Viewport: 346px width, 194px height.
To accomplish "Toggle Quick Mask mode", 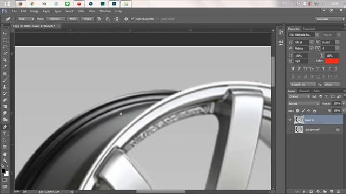I will (5, 180).
